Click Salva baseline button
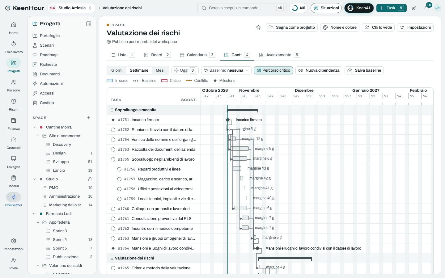445x278 pixels. pos(364,70)
